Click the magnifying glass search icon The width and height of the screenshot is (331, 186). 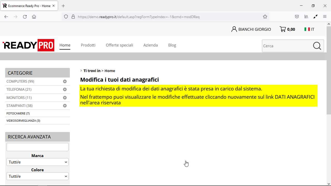point(317,46)
